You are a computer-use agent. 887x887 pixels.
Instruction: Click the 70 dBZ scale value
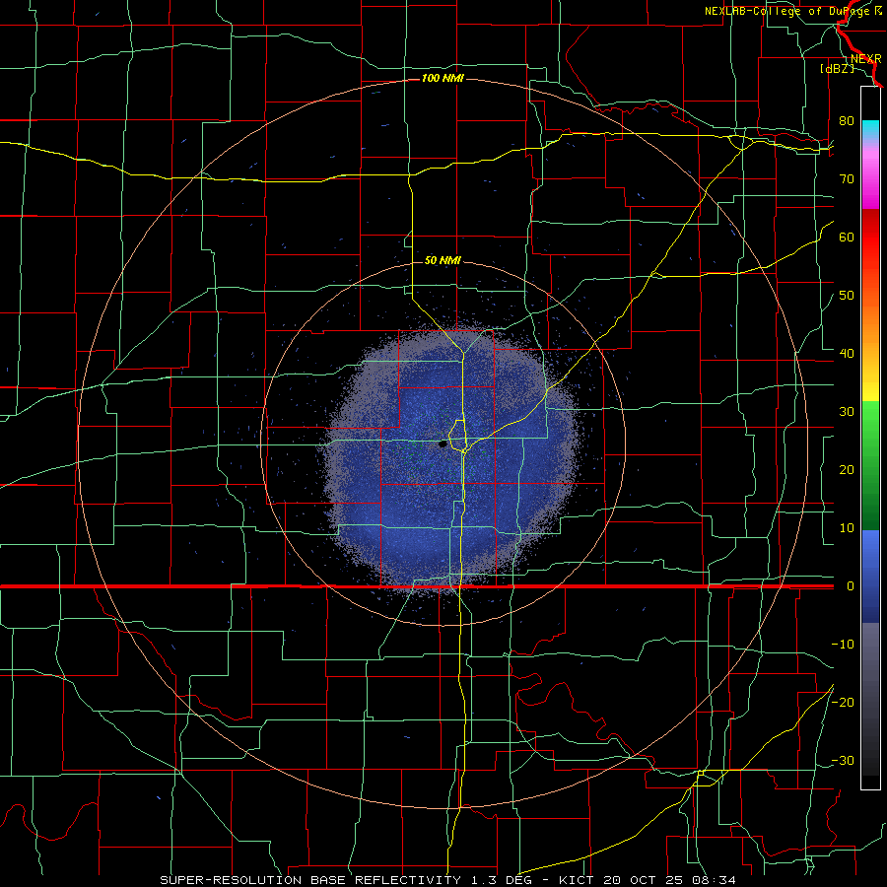[x=847, y=178]
